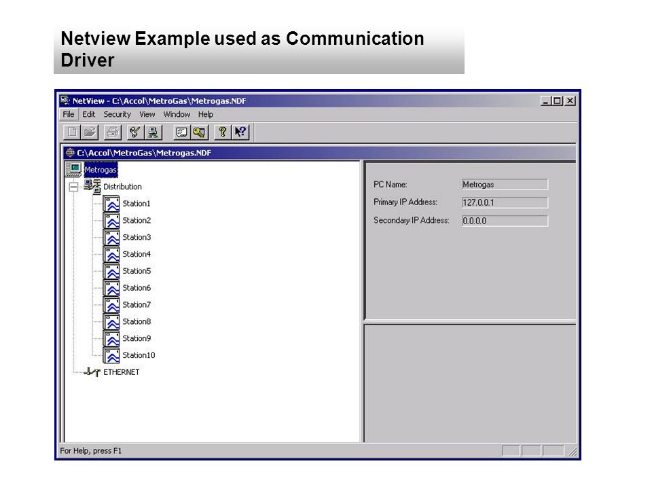Click the Open file toolbar icon
652x489 pixels.
pyautogui.click(x=90, y=132)
